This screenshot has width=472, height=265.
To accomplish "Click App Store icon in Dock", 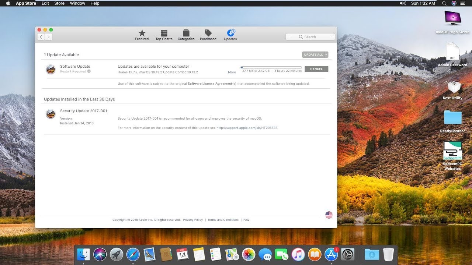I will pyautogui.click(x=331, y=254).
